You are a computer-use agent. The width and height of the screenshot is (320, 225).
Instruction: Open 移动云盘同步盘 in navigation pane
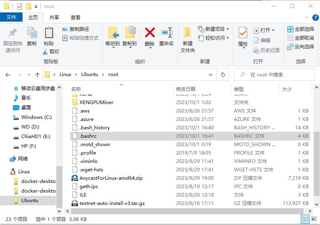(34, 88)
